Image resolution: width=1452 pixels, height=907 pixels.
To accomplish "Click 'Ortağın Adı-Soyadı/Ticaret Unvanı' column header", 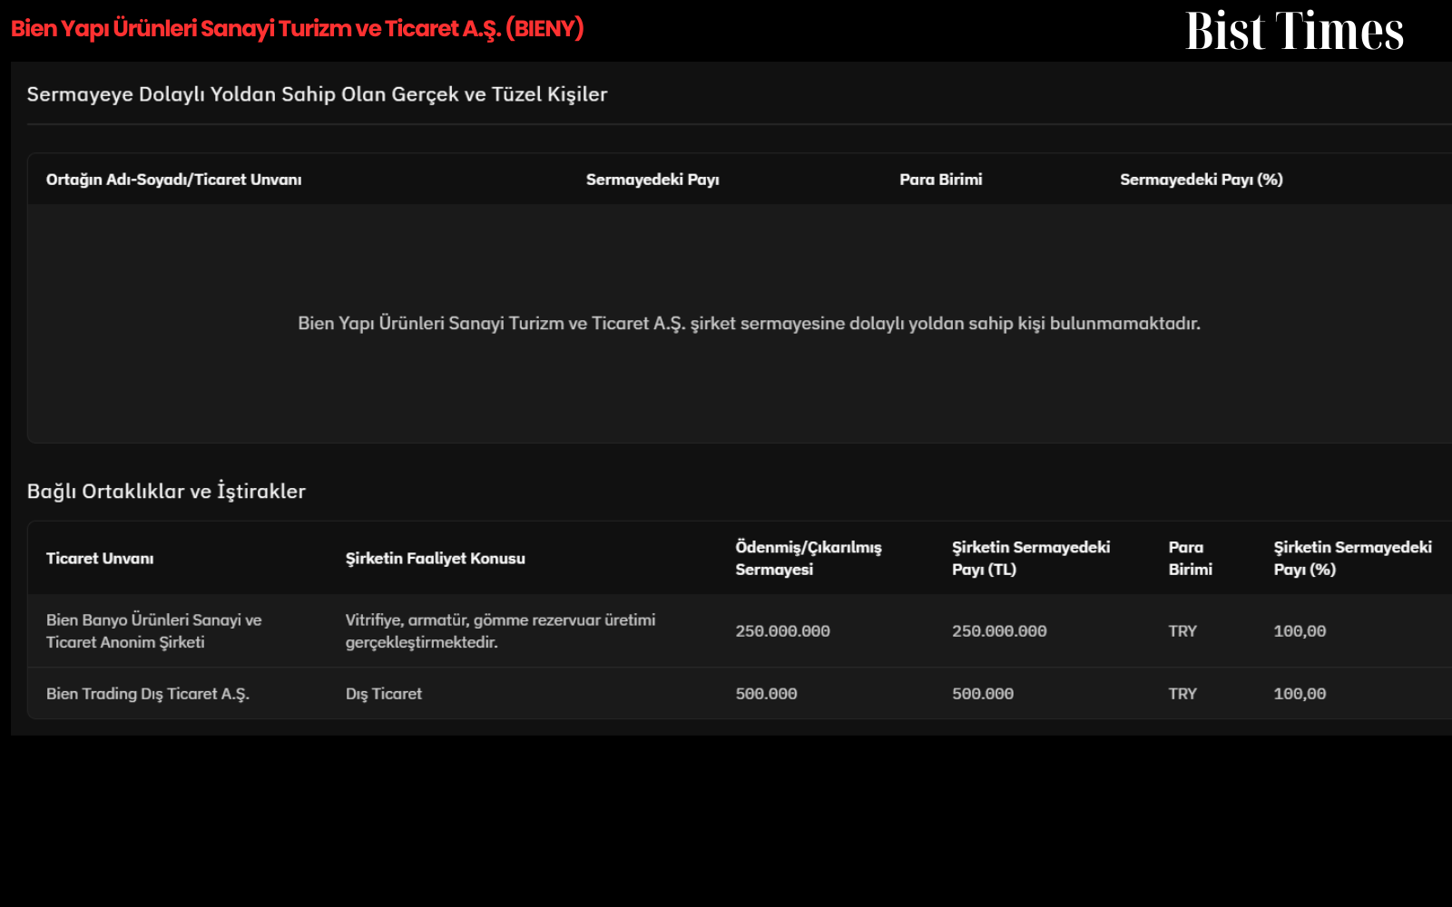I will 173,180.
